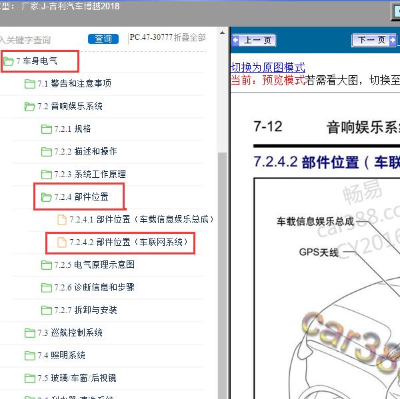This screenshot has width=400, height=399.
Task: Expand folder icon of 7.2.1 规格
Action: (47, 129)
